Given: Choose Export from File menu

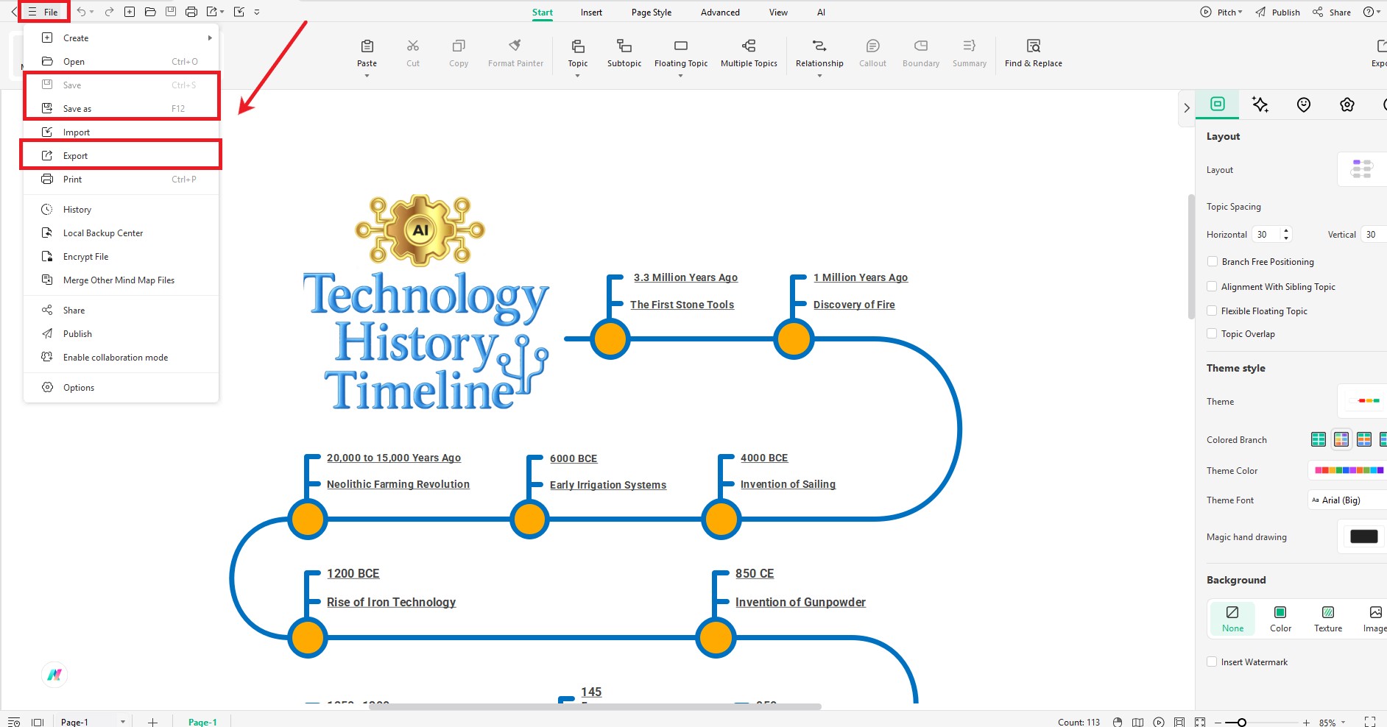Looking at the screenshot, I should [x=121, y=155].
